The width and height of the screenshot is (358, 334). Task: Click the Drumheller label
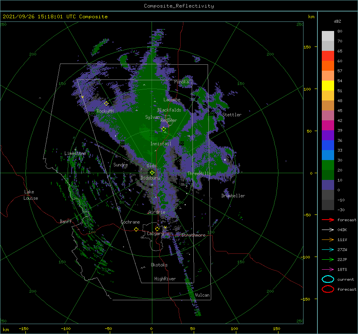[233, 196]
